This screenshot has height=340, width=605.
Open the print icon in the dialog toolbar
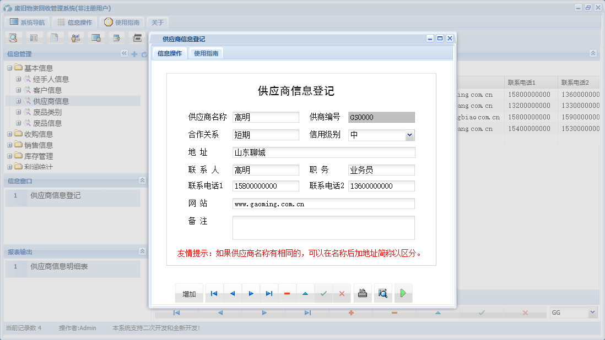click(x=363, y=293)
